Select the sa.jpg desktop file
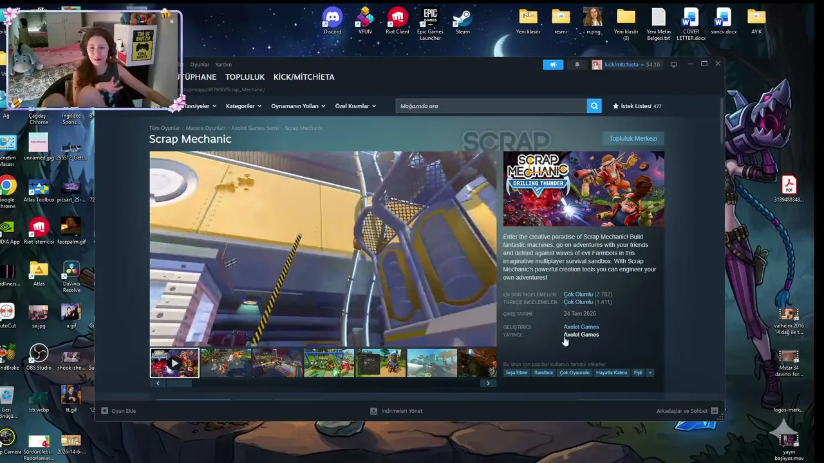The image size is (824, 463). (39, 316)
